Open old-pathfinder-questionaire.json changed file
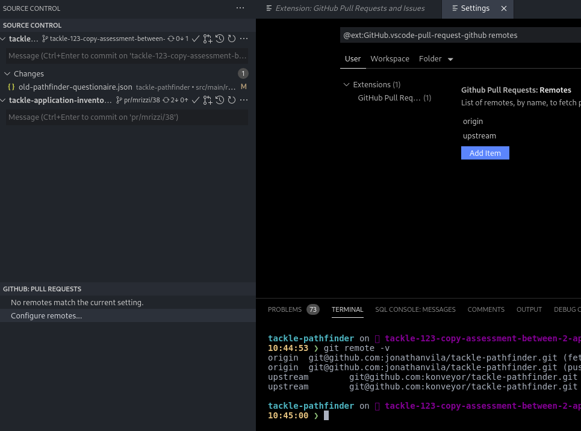The height and width of the screenshot is (431, 581). coord(75,87)
